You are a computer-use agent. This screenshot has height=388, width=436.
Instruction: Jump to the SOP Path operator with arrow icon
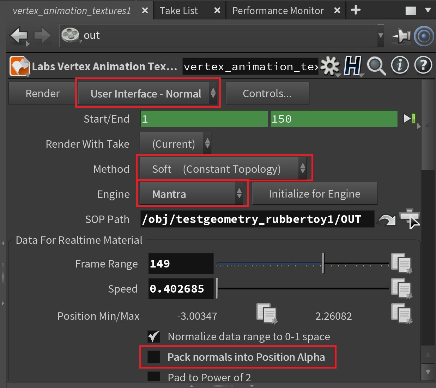[386, 220]
